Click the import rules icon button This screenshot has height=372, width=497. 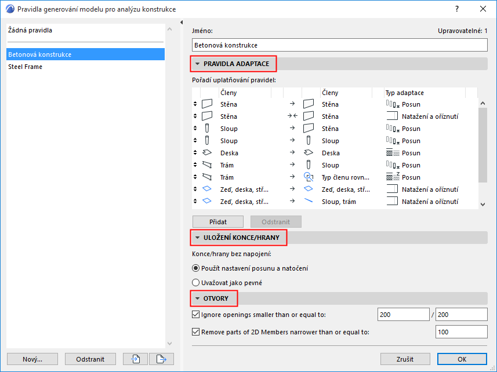click(x=136, y=359)
